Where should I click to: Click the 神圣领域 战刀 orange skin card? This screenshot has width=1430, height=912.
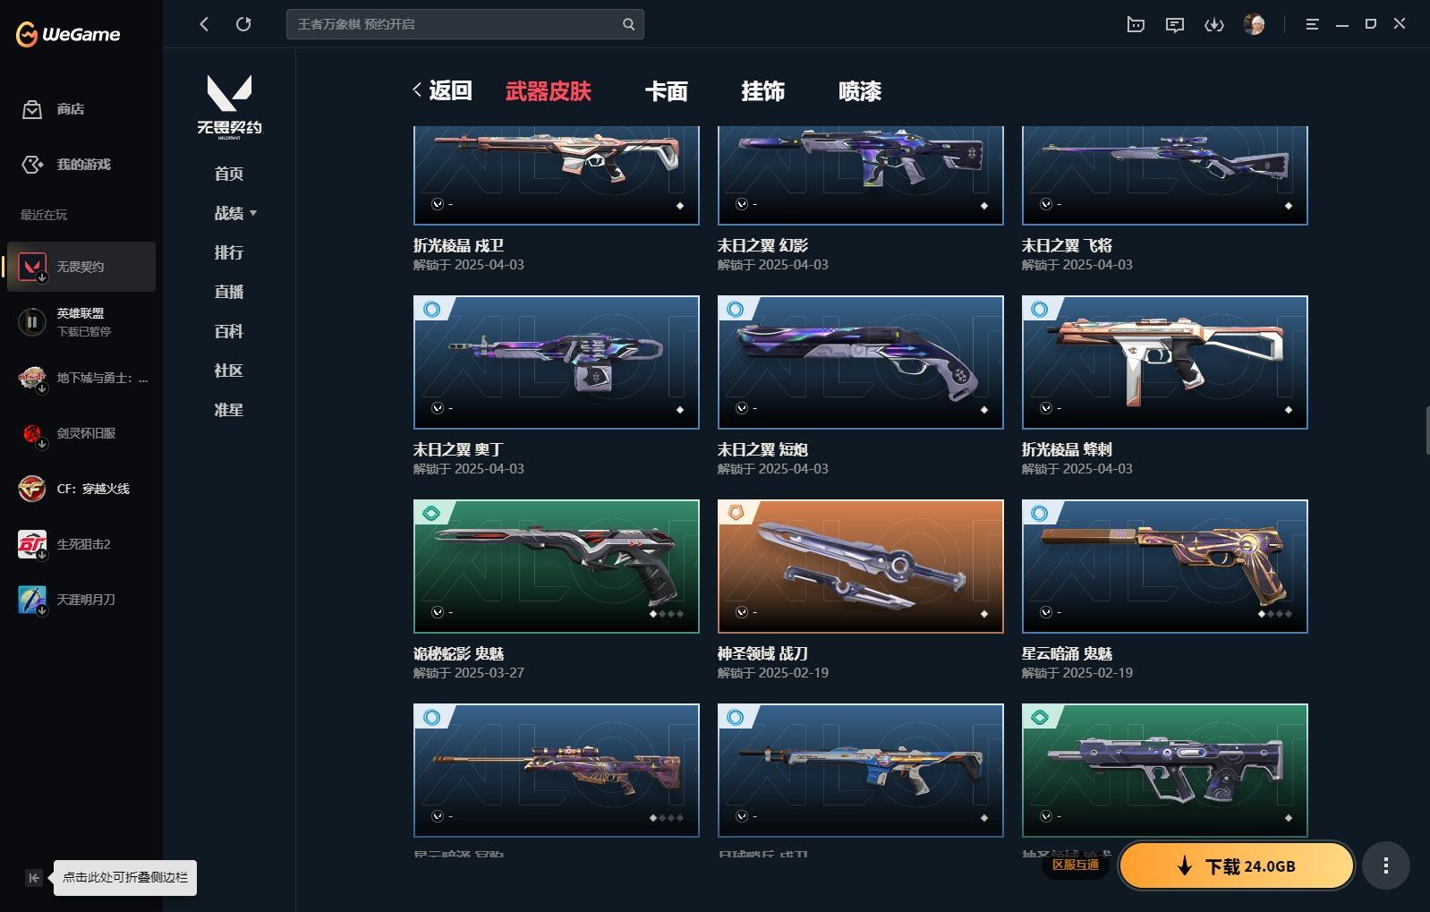(860, 567)
